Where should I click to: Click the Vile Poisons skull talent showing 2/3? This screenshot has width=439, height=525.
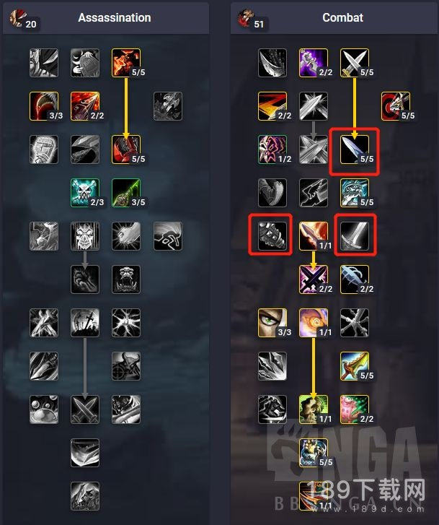(85, 193)
